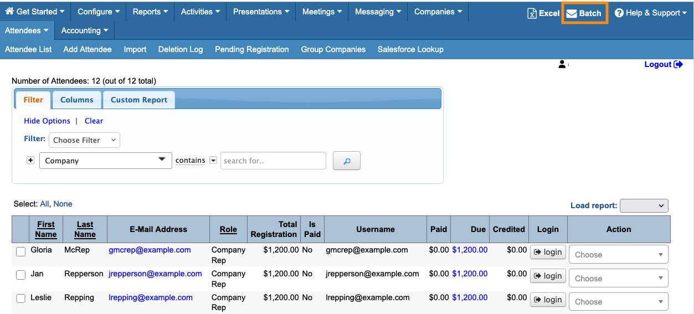Viewport: 694px width, 314px height.
Task: Click the Help & Support question mark icon
Action: (619, 13)
